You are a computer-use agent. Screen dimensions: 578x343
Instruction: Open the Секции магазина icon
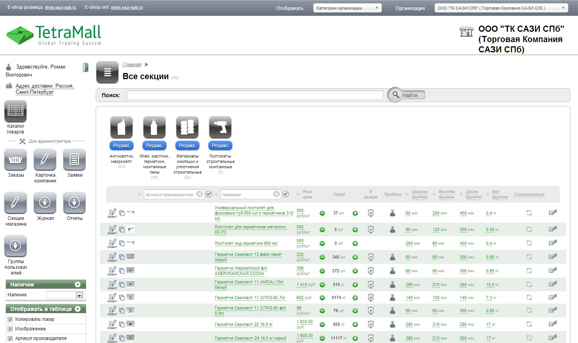coord(15,203)
